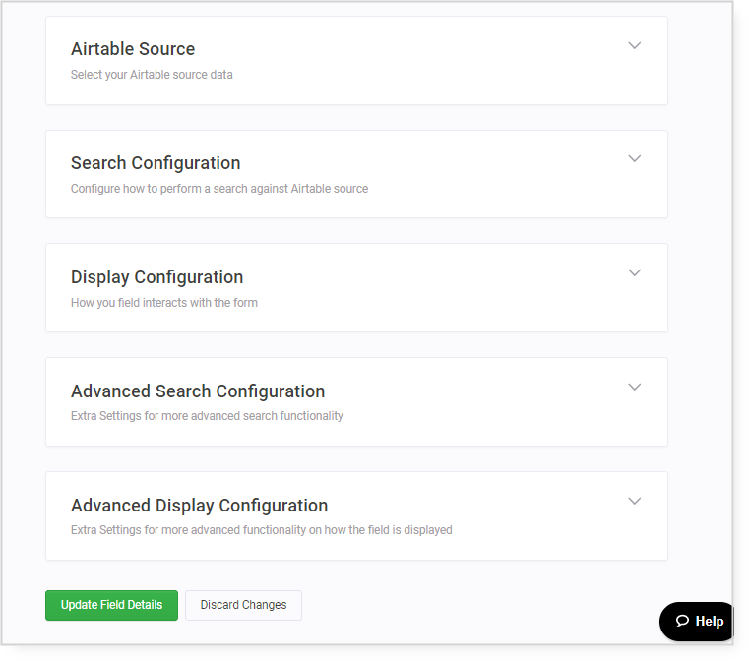This screenshot has width=749, height=661.
Task: Expand the Search Configuration chevron arrow
Action: 635,159
